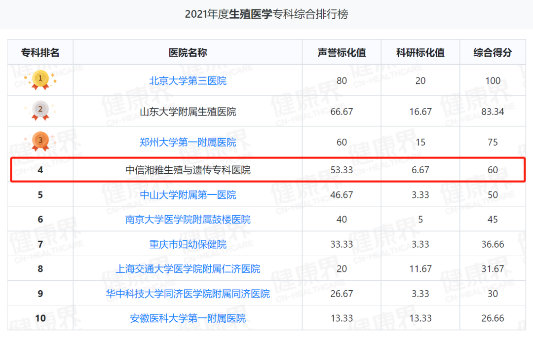Click reputation value 33.33
Image resolution: width=533 pixels, height=342 pixels.
(x=342, y=244)
